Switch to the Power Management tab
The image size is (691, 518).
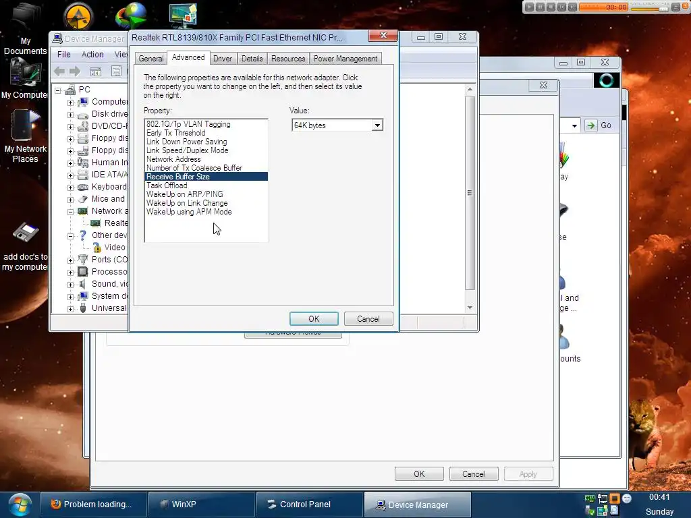pyautogui.click(x=345, y=59)
